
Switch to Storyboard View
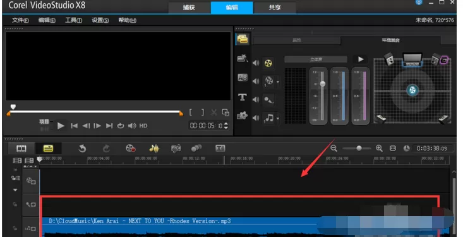point(21,149)
